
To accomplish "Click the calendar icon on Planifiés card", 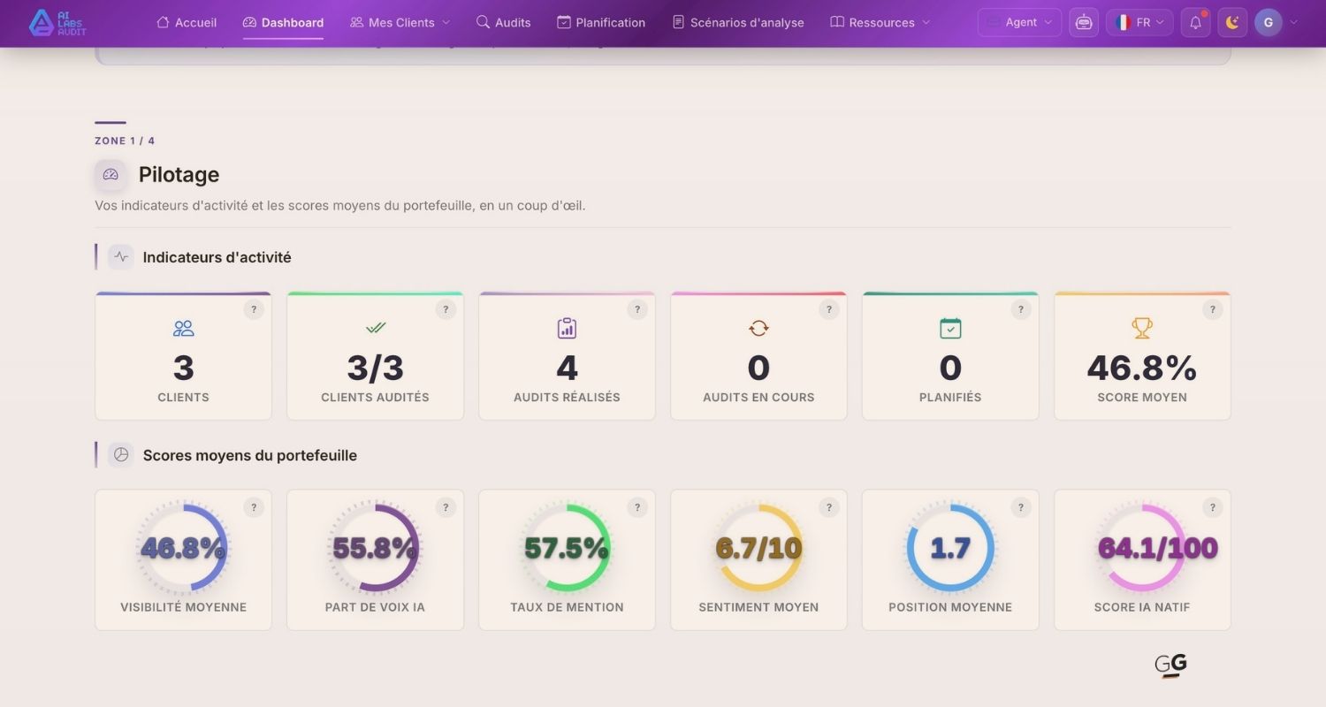I will 950,329.
